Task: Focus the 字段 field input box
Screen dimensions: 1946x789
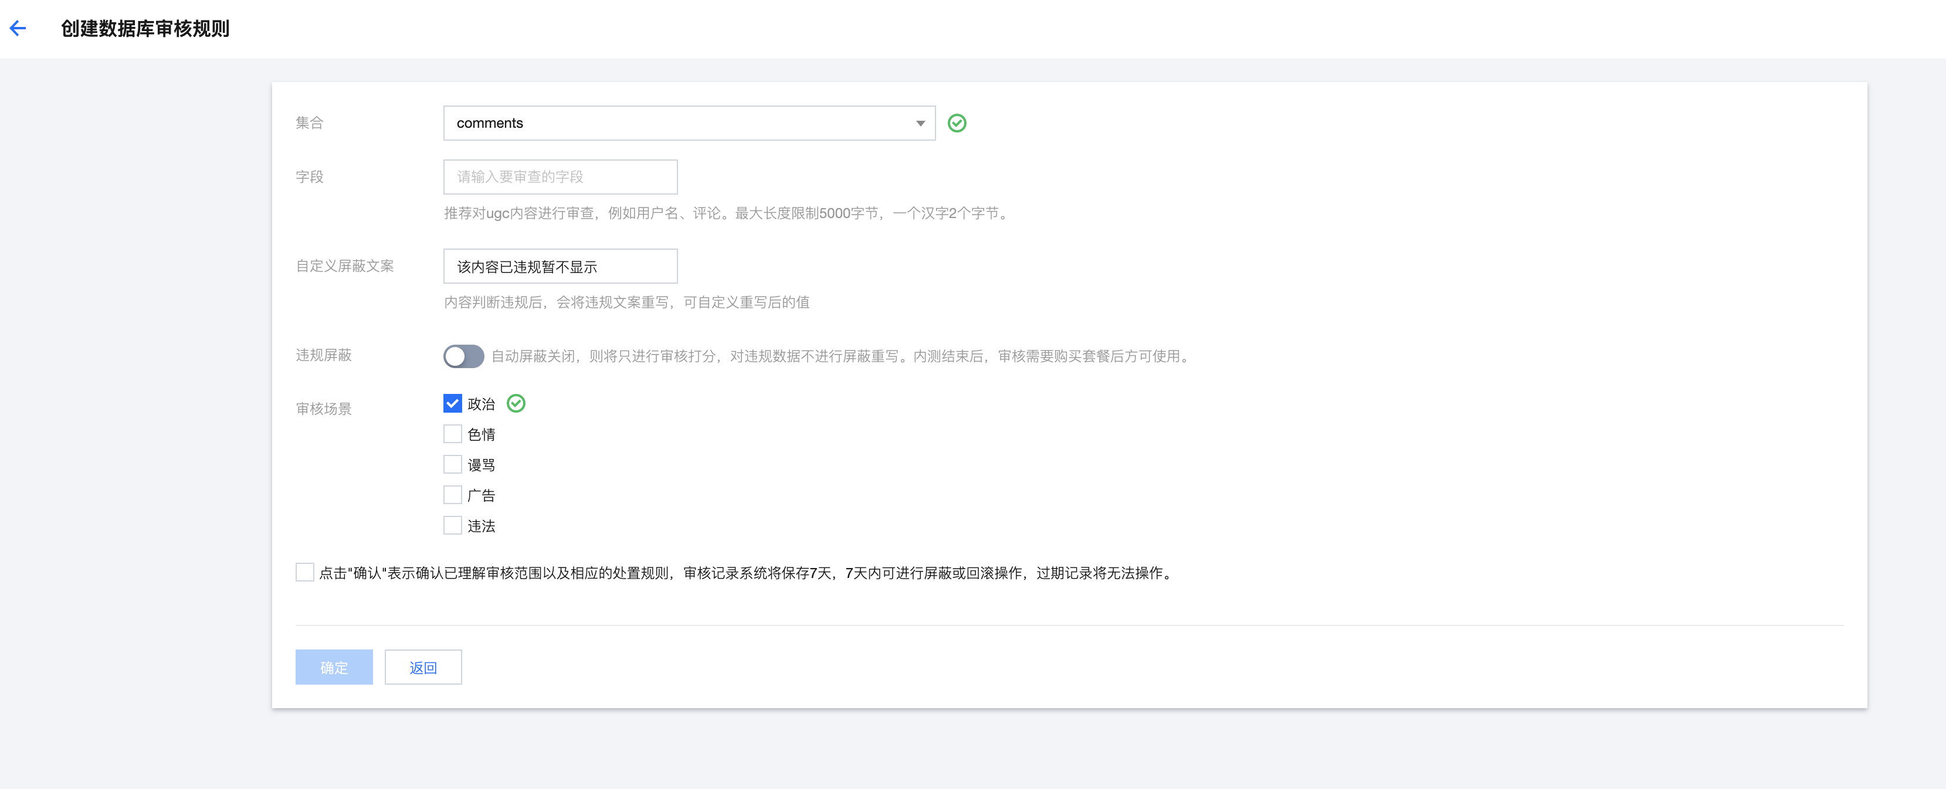Action: pos(560,176)
